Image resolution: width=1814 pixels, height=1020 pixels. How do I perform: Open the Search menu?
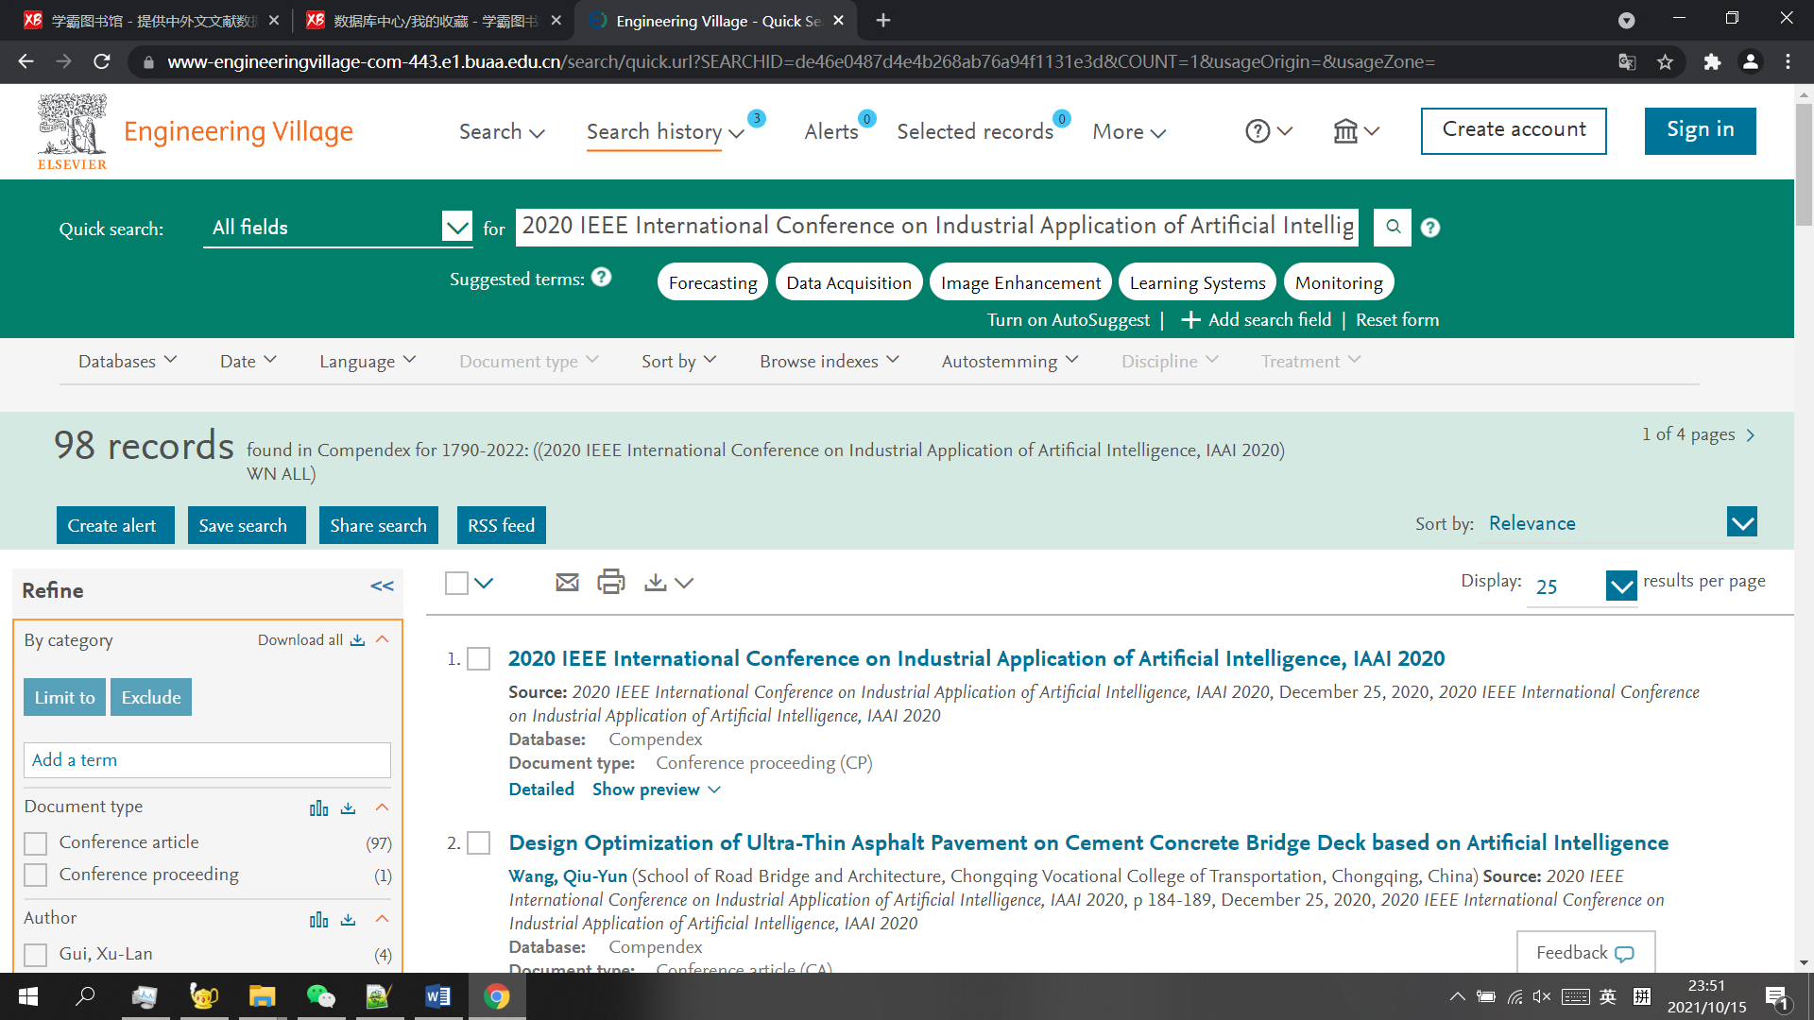[502, 132]
